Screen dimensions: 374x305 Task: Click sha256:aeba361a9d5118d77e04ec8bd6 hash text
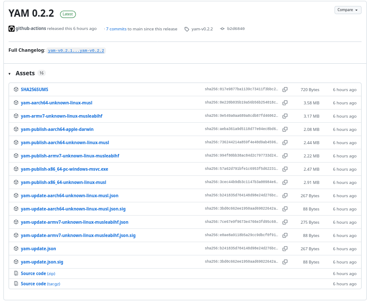click(x=241, y=129)
